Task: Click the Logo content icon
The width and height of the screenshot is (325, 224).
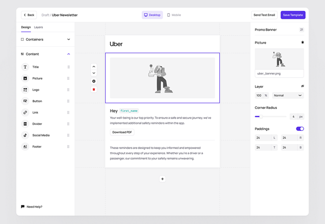Action: coord(25,90)
